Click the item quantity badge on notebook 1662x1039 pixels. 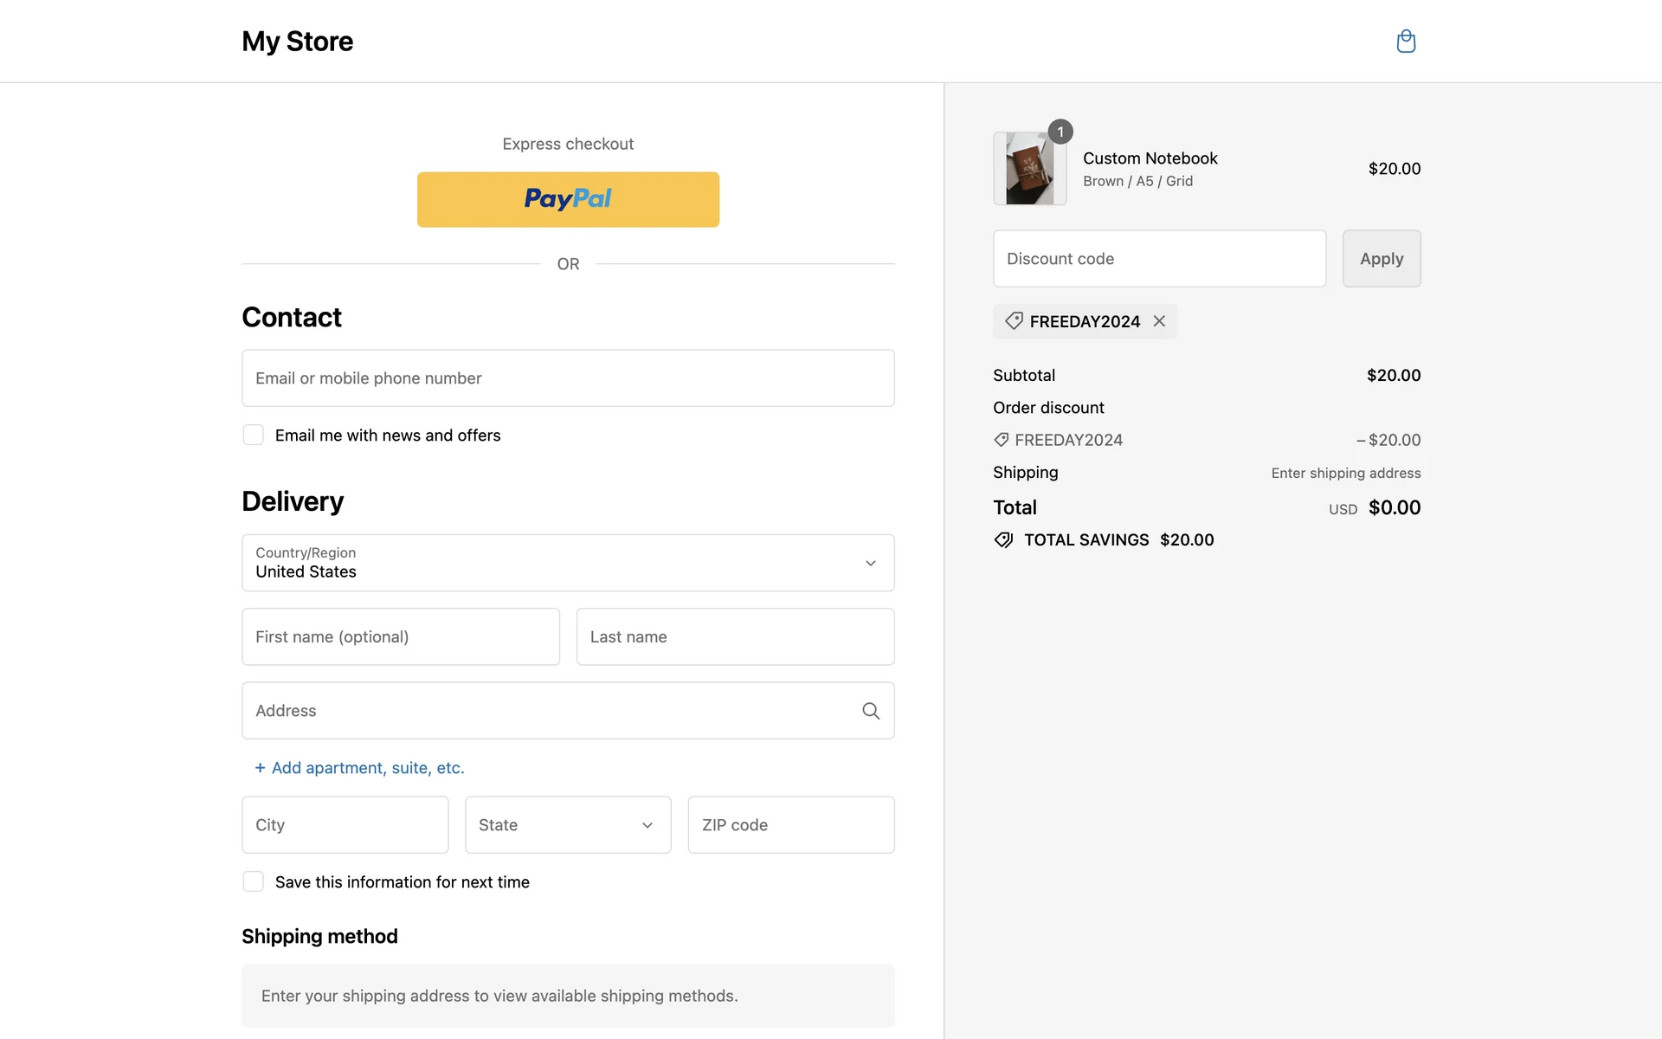(1060, 132)
